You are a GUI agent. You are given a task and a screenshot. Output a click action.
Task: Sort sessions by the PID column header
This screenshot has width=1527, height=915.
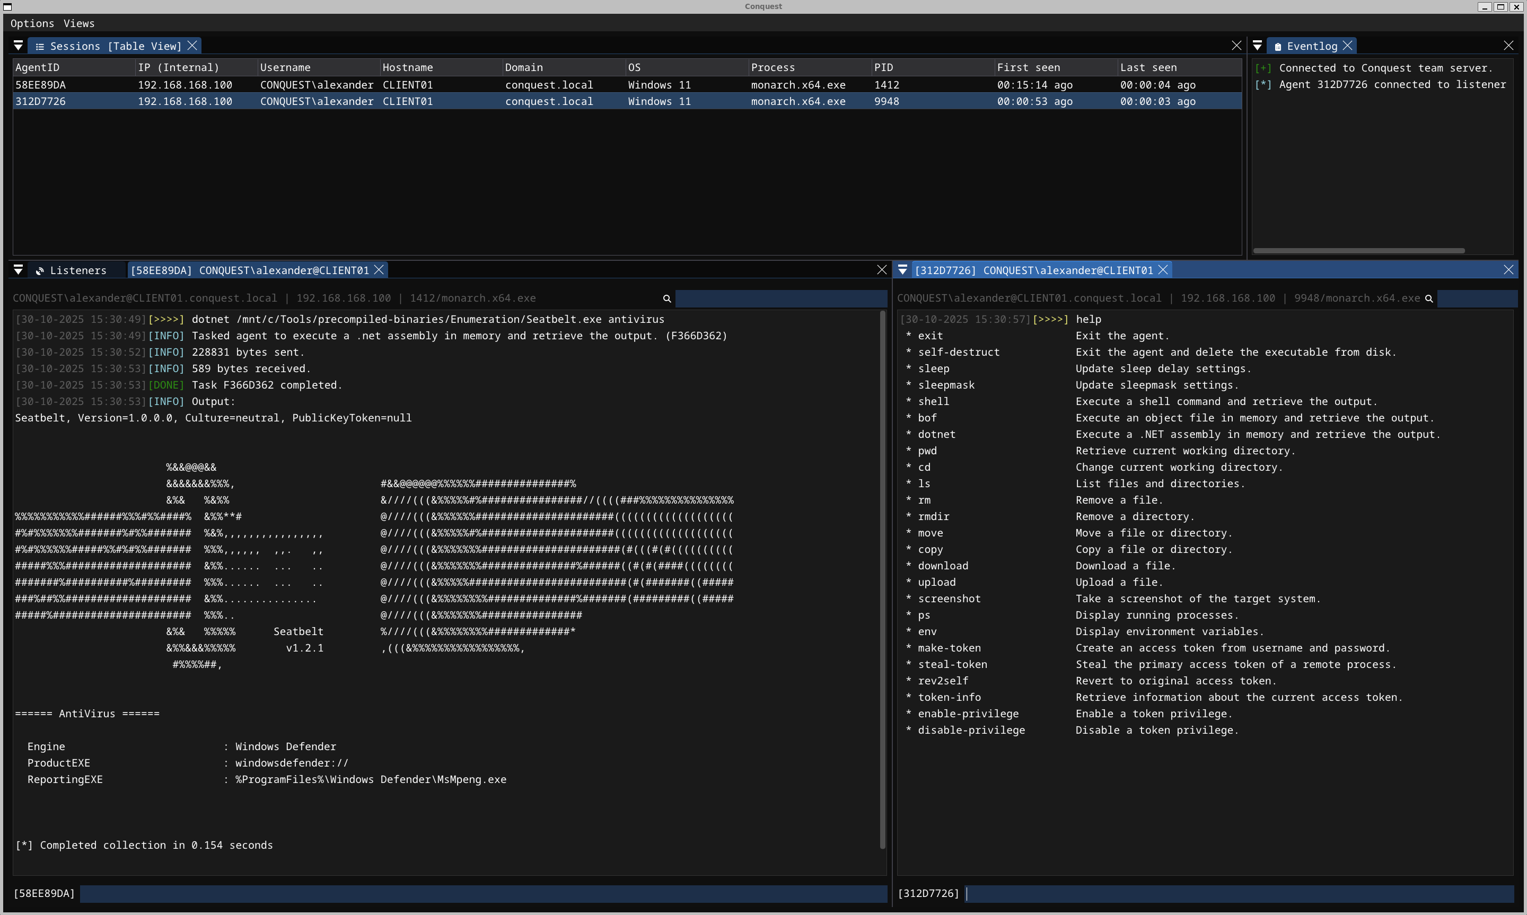click(883, 67)
